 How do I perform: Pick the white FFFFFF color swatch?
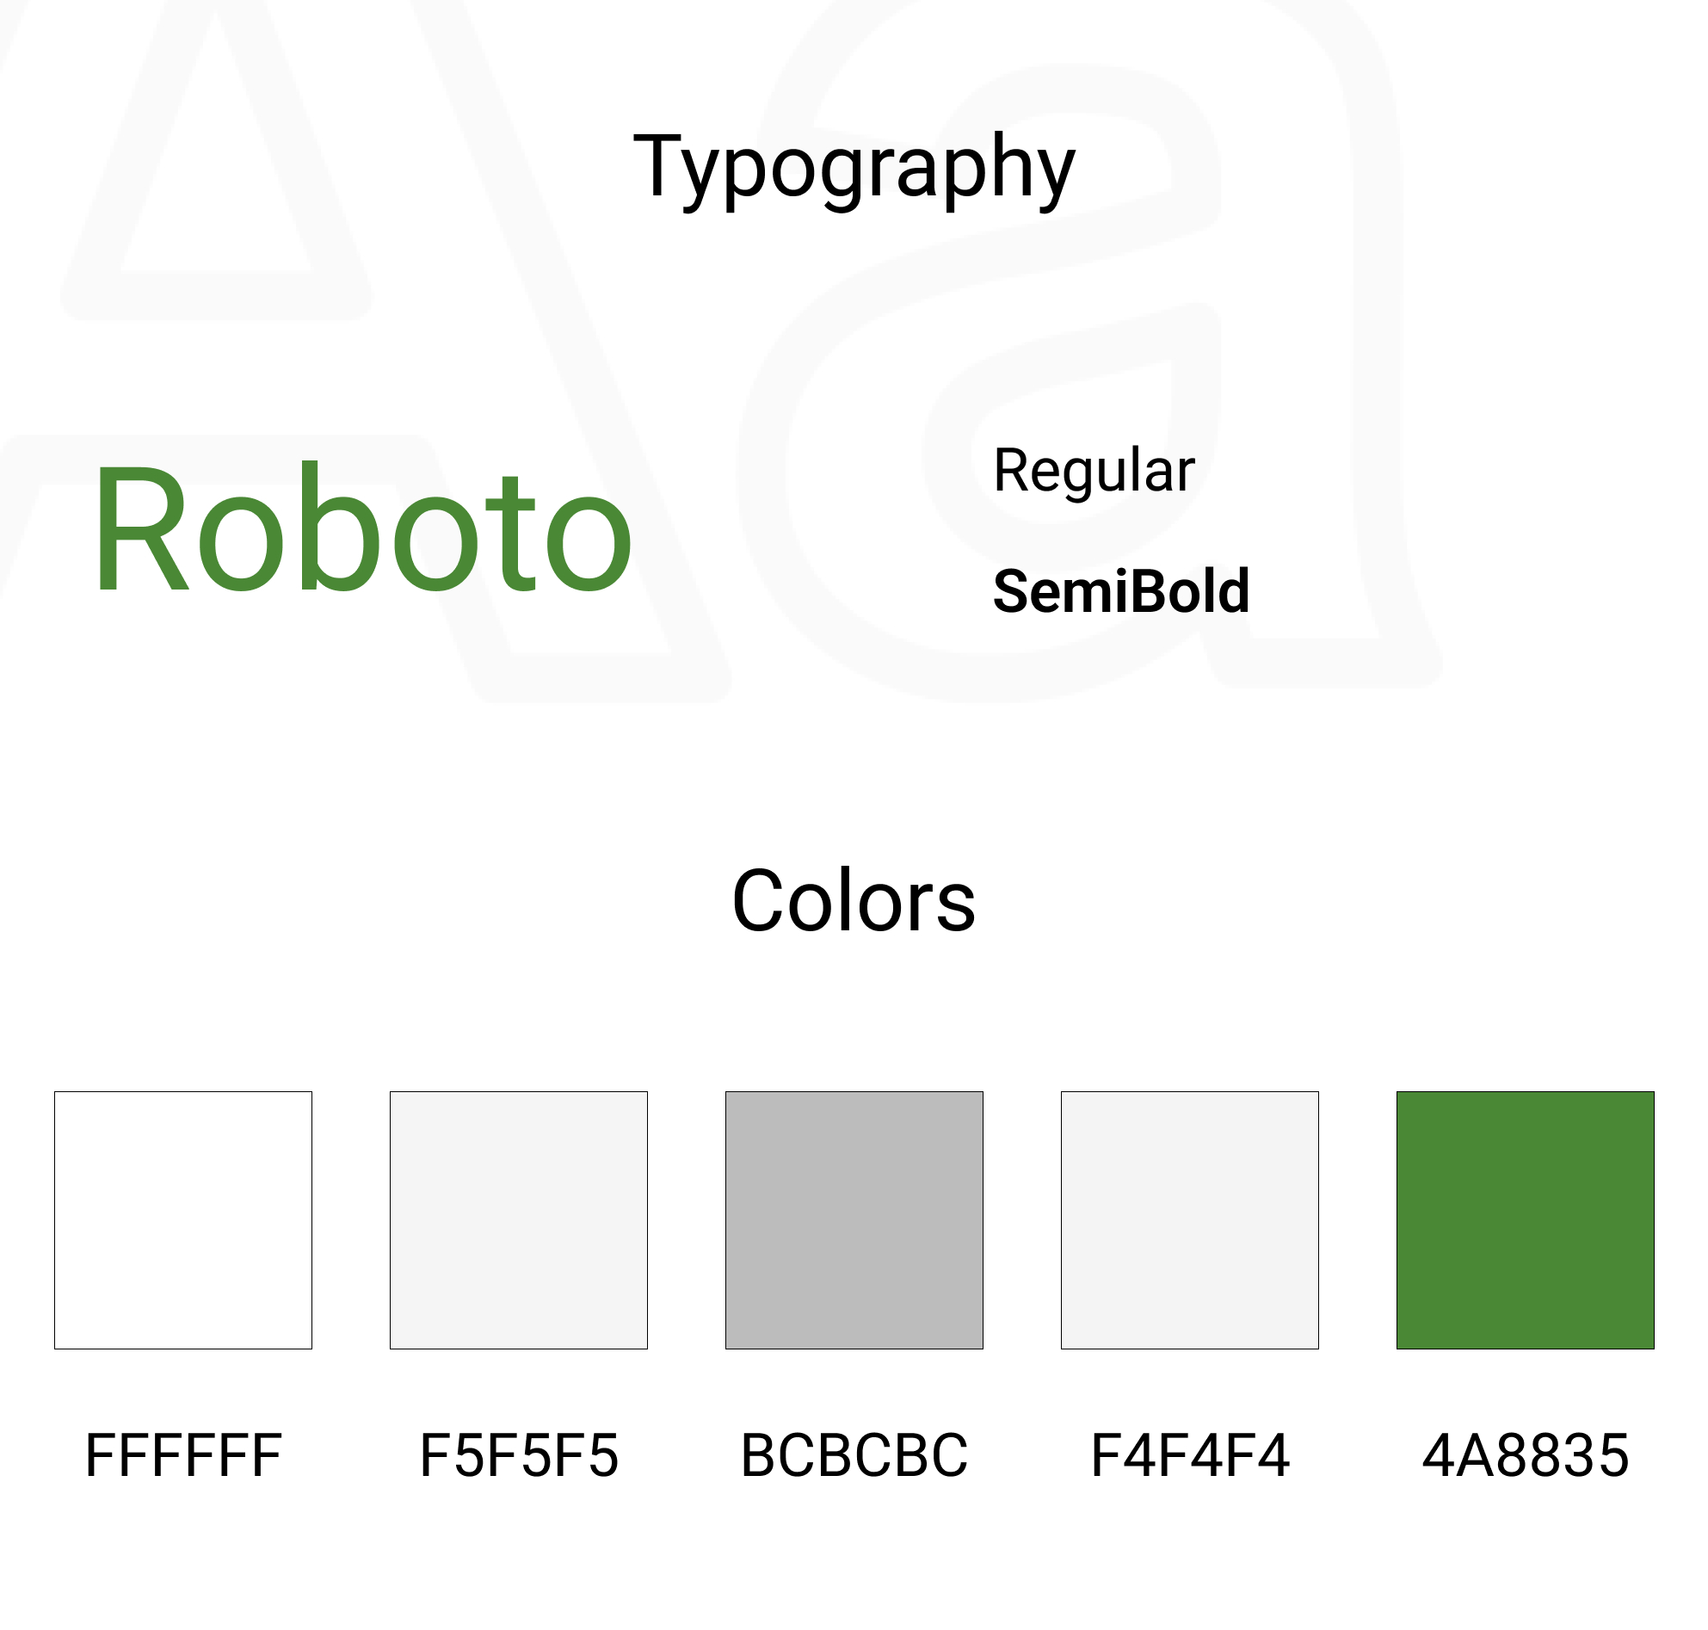pos(183,1219)
